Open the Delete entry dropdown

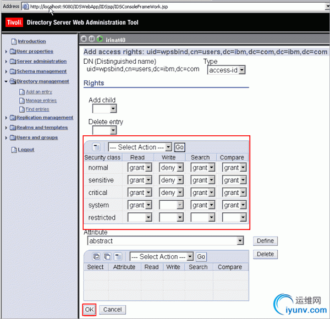point(105,130)
